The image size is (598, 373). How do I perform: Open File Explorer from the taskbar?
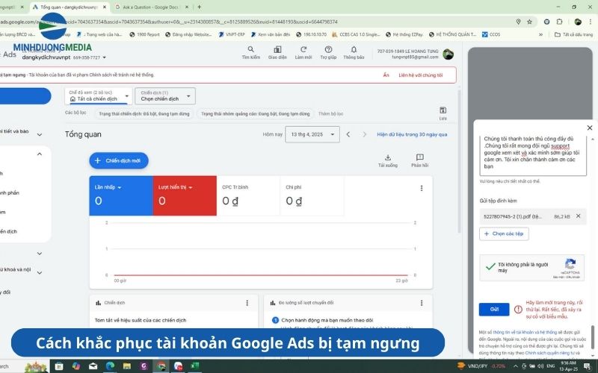[x=126, y=366]
